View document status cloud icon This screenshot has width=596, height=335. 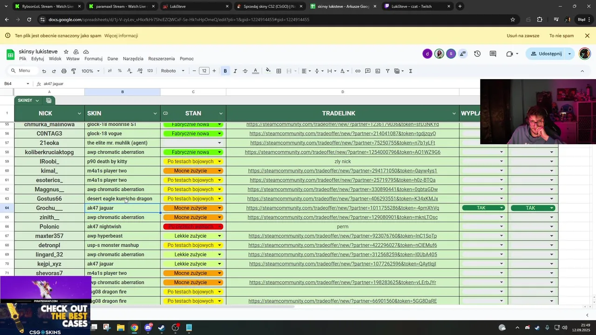click(86, 52)
